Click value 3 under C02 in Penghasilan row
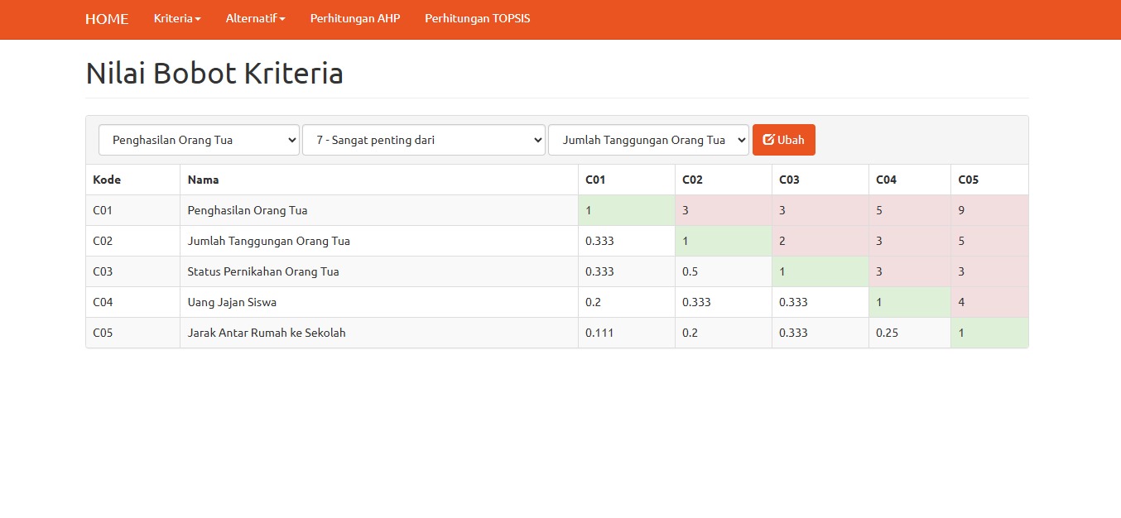1121x518 pixels. coord(724,210)
